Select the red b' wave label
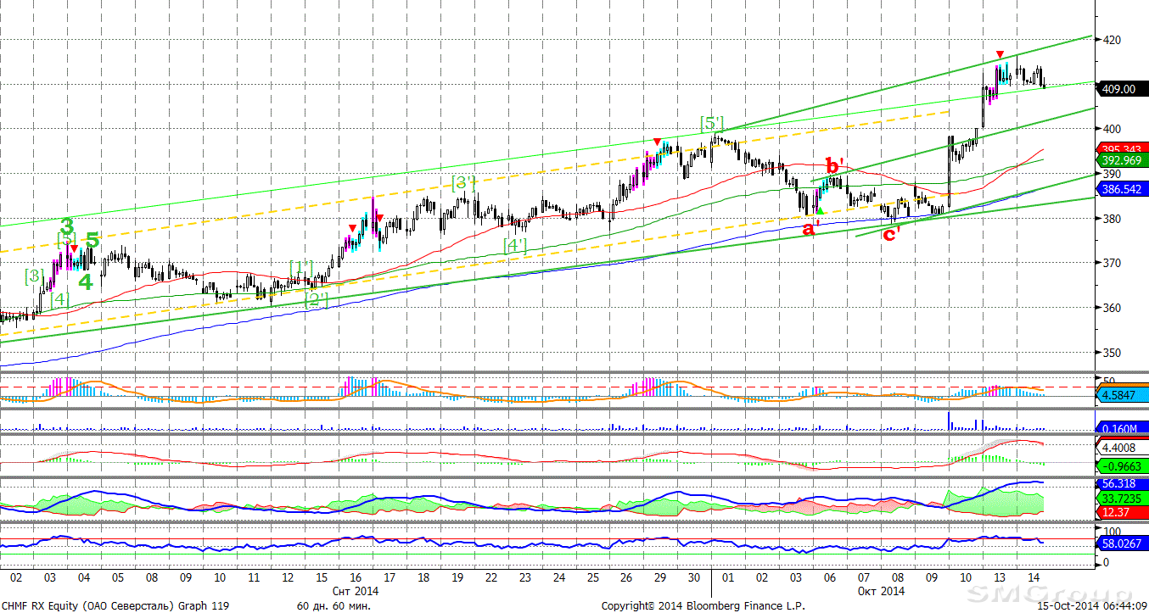 (835, 166)
